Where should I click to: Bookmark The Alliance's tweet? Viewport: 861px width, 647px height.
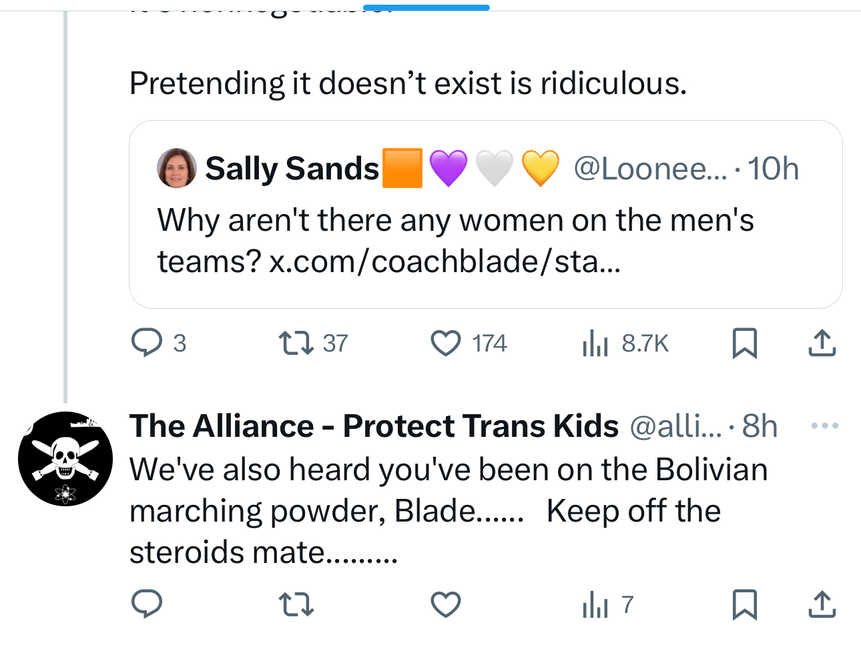[744, 604]
